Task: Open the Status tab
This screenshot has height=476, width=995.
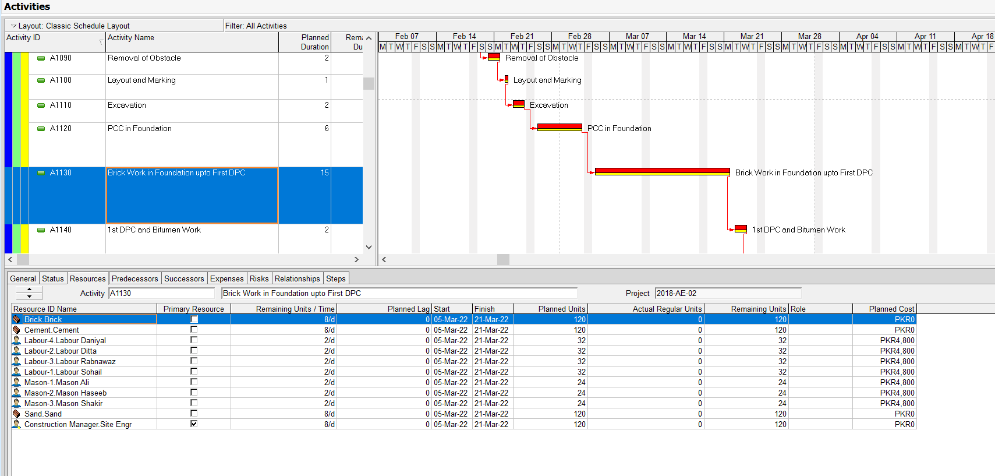Action: click(x=53, y=278)
